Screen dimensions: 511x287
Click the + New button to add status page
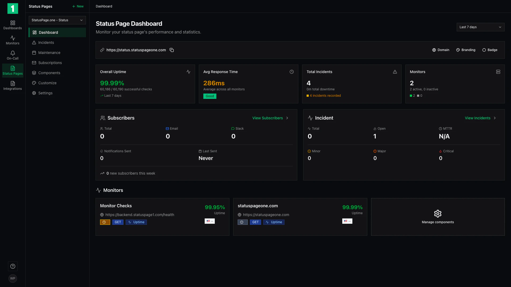tap(77, 6)
